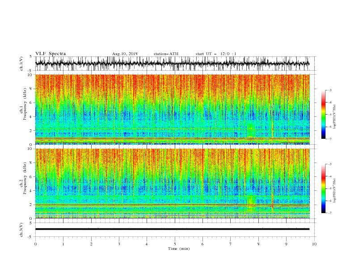Click the "5" tick on ch.1(V) axis
354x274 pixels.
coord(31,56)
